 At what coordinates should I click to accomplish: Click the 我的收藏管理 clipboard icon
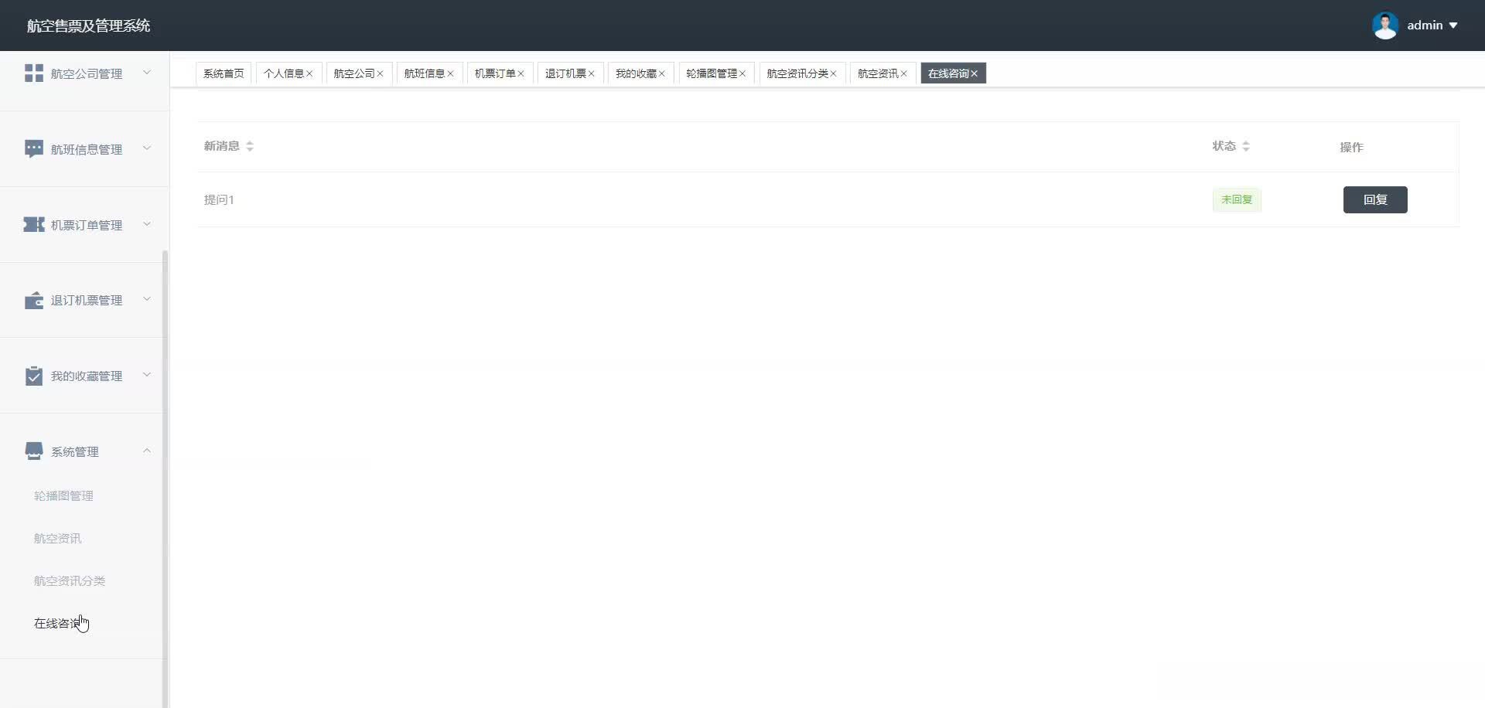pos(34,376)
